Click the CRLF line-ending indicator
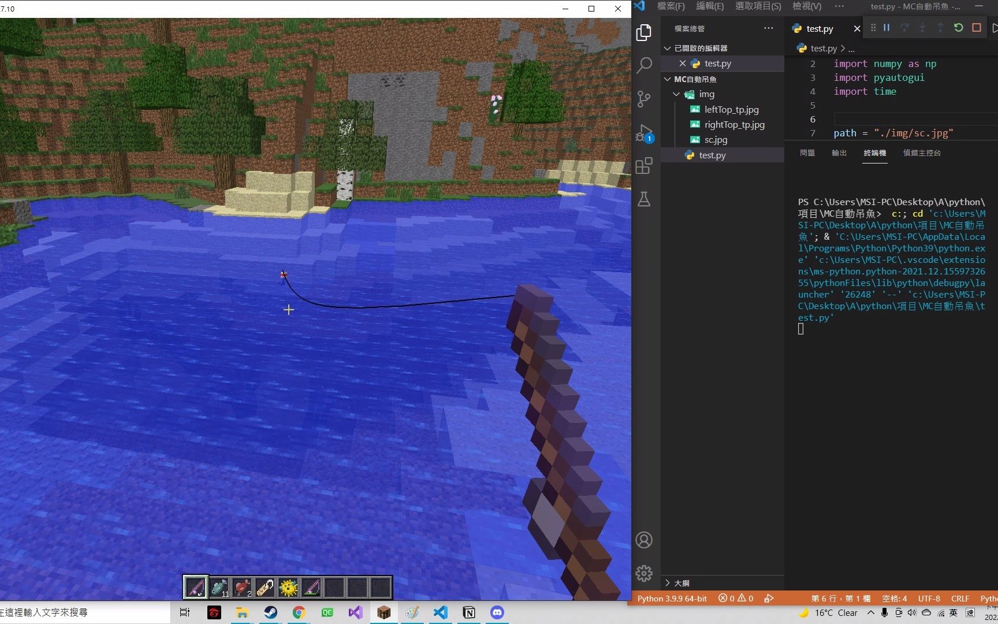The width and height of the screenshot is (998, 624). point(960,599)
